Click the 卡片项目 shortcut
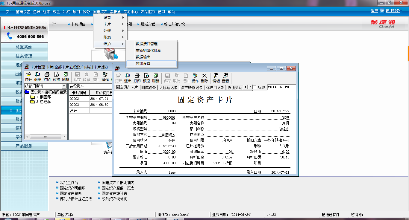This screenshot has width=409, height=220. pyautogui.click(x=78, y=25)
